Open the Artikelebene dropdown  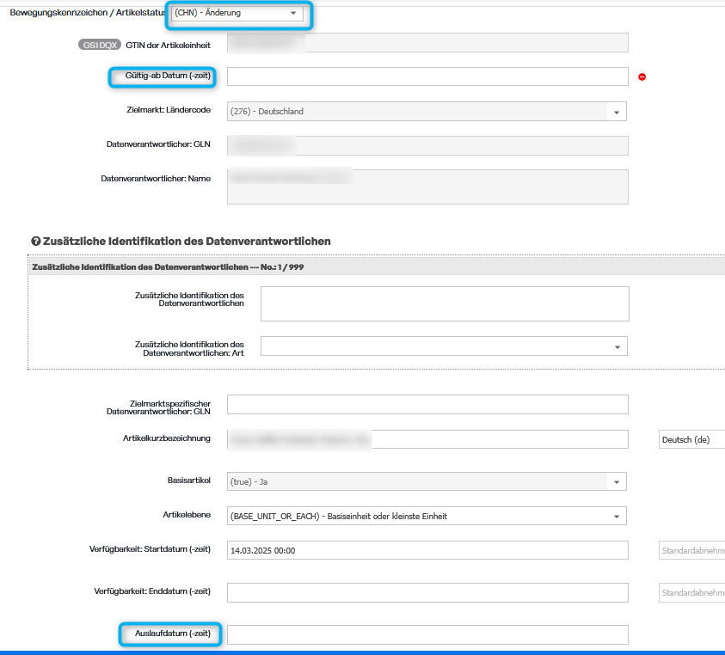pyautogui.click(x=427, y=516)
